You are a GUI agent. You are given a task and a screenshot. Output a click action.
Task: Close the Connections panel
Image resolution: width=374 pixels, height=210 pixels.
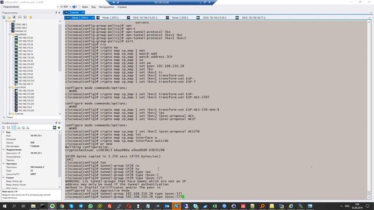[x=60, y=13]
